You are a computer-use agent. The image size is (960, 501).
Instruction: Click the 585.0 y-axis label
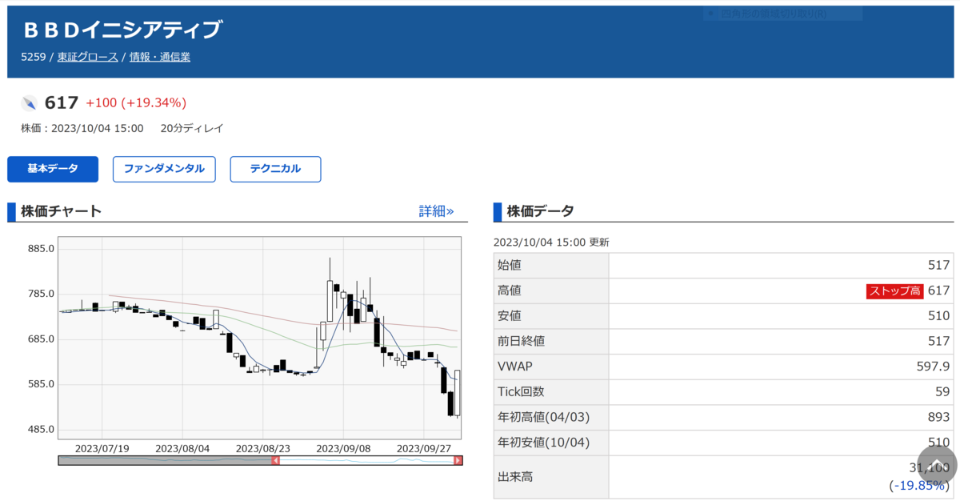(41, 384)
